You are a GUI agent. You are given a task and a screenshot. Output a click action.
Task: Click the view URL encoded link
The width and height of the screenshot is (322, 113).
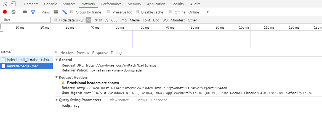coord(153,100)
